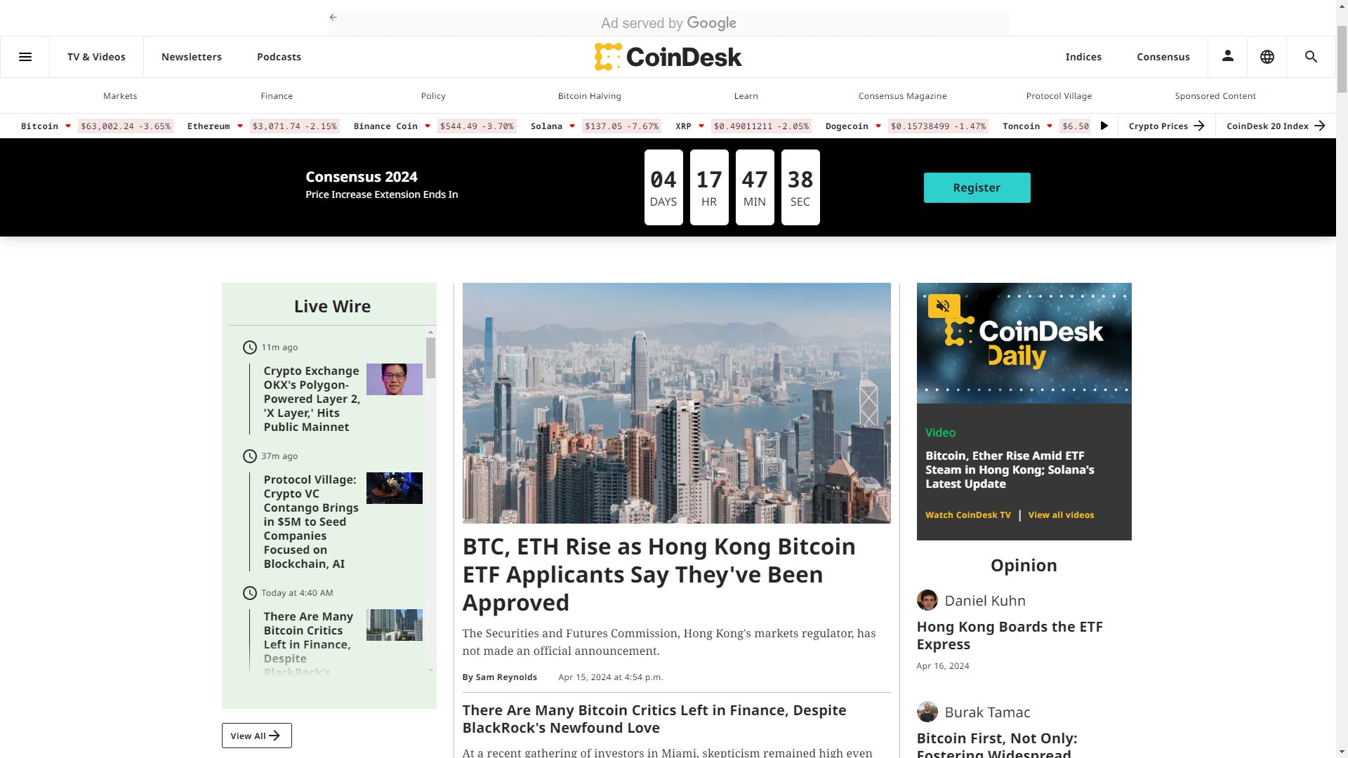Click the CoinDesk logo
Screen dimensions: 1348x758
coord(668,57)
